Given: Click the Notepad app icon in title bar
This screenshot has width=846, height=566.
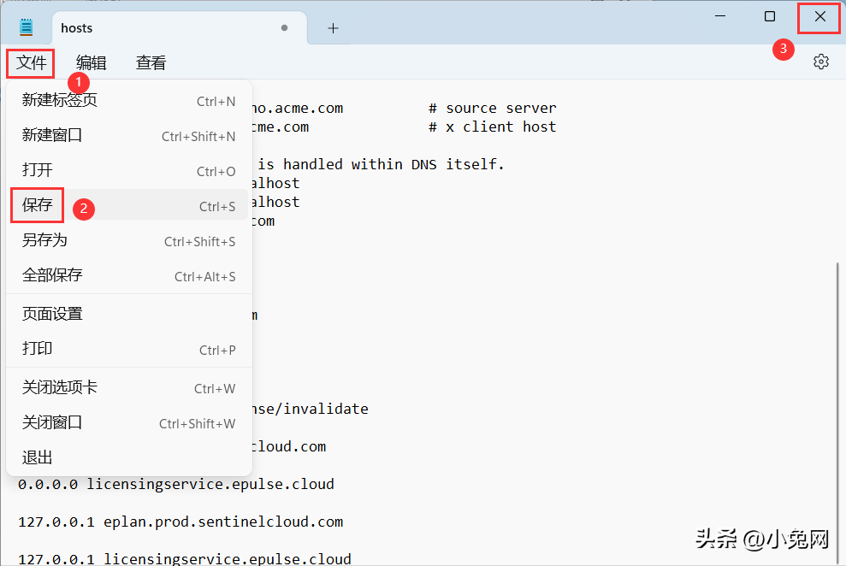Looking at the screenshot, I should point(26,28).
